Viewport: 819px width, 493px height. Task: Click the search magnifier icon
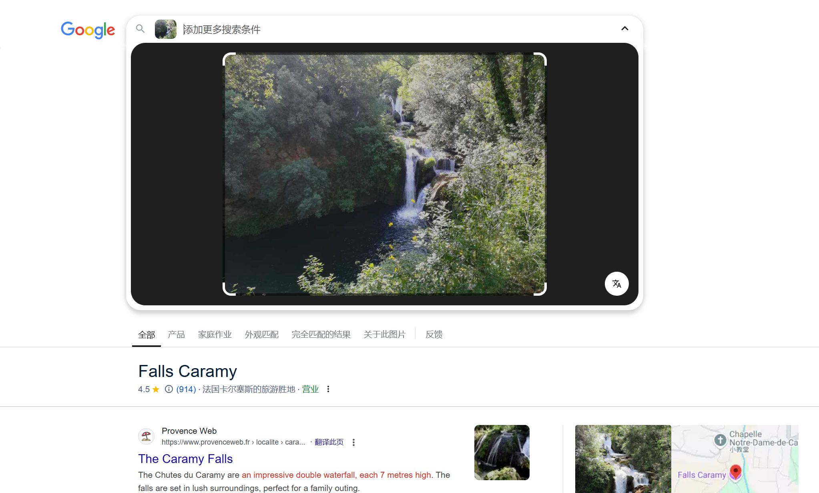pos(140,29)
